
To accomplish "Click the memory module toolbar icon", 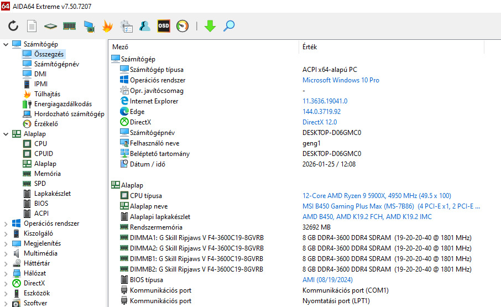I will pyautogui.click(x=69, y=26).
